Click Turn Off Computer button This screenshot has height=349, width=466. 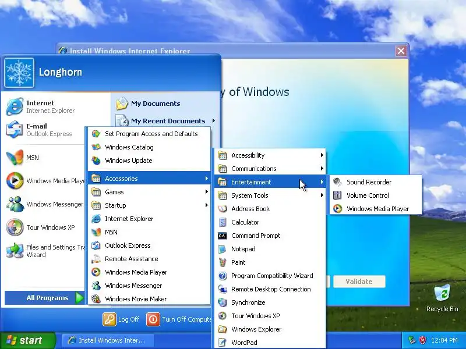[179, 319]
